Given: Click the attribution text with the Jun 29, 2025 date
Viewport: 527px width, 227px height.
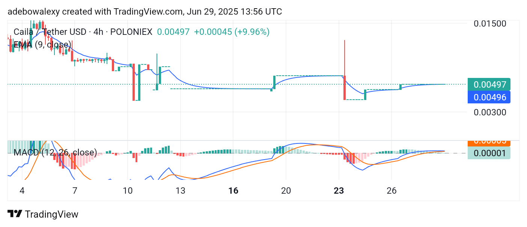Looking at the screenshot, I should (x=145, y=12).
